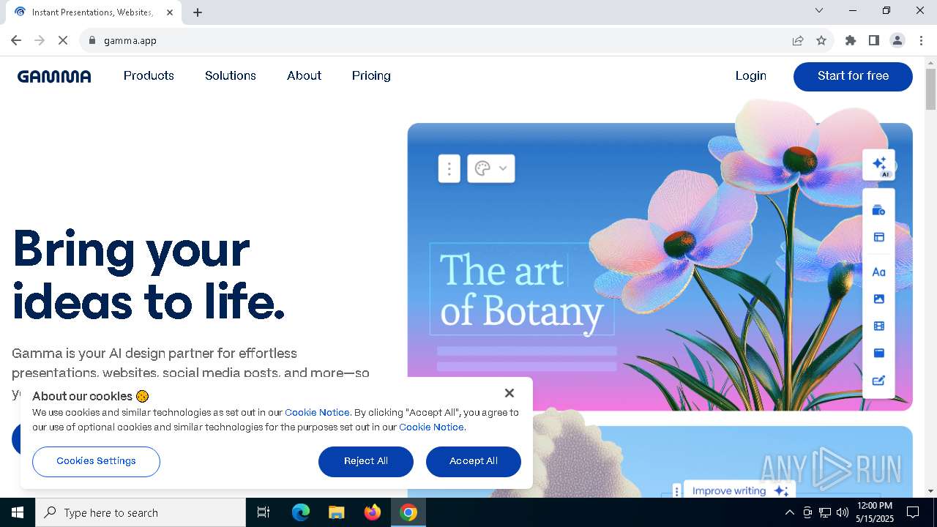Viewport: 937px width, 527px height.
Task: Open Cookies Settings
Action: coord(96,461)
